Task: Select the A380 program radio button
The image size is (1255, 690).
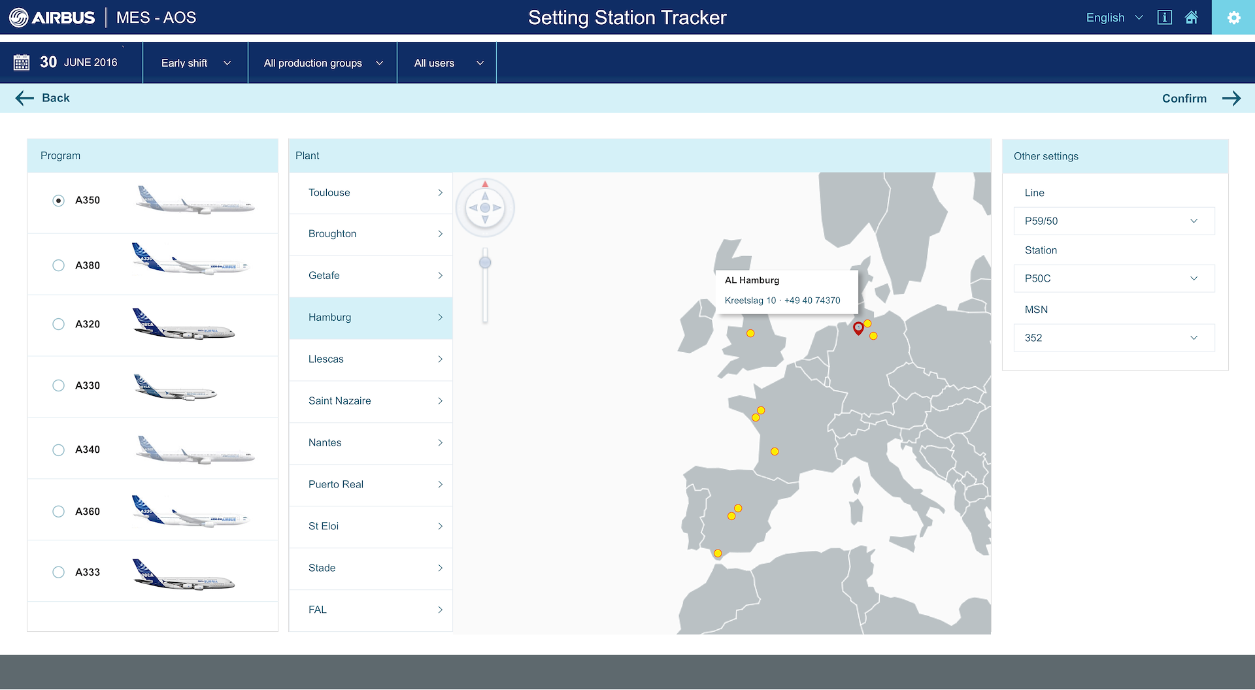Action: (59, 265)
